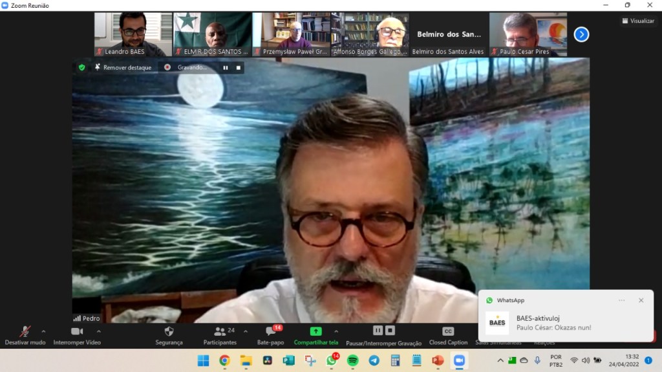Image resolution: width=662 pixels, height=372 pixels.
Task: Open the Segurança shield icon
Action: point(169,331)
